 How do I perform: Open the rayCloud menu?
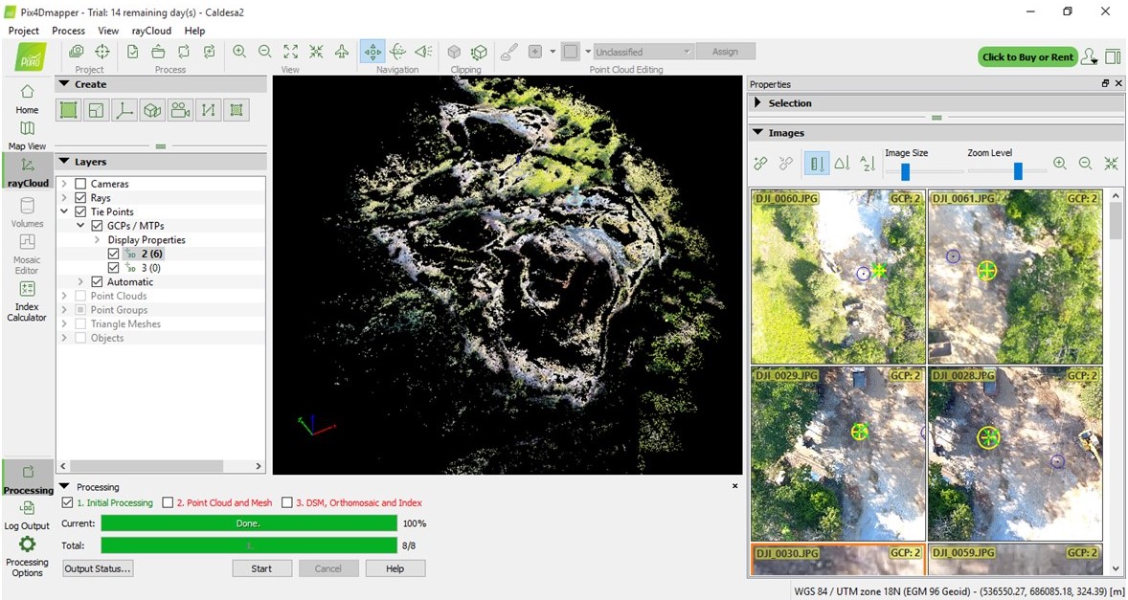tap(151, 31)
